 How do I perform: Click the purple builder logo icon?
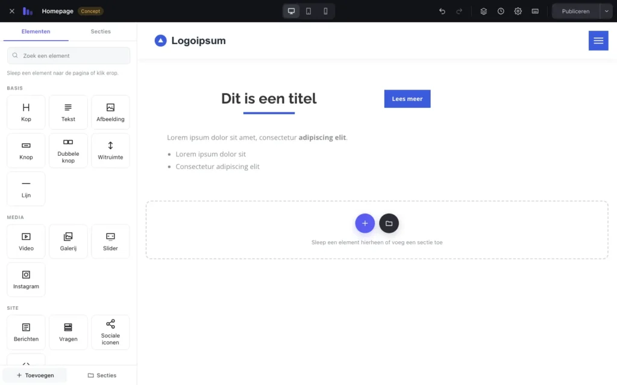pos(28,11)
